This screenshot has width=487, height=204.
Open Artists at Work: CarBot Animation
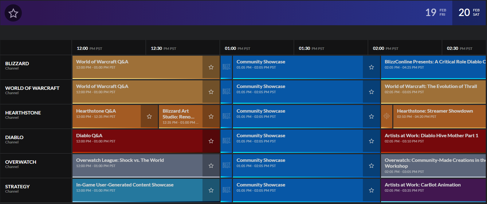click(434, 190)
